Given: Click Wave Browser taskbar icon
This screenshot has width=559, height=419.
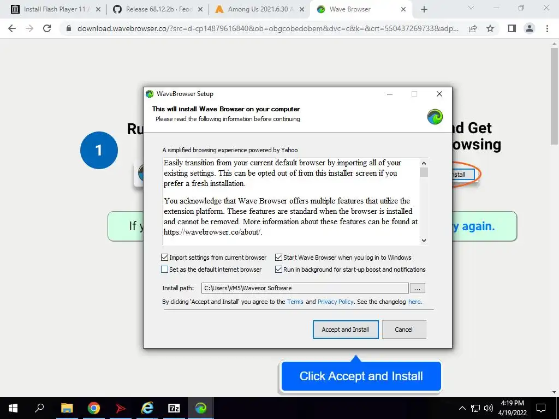Looking at the screenshot, I should click(201, 408).
